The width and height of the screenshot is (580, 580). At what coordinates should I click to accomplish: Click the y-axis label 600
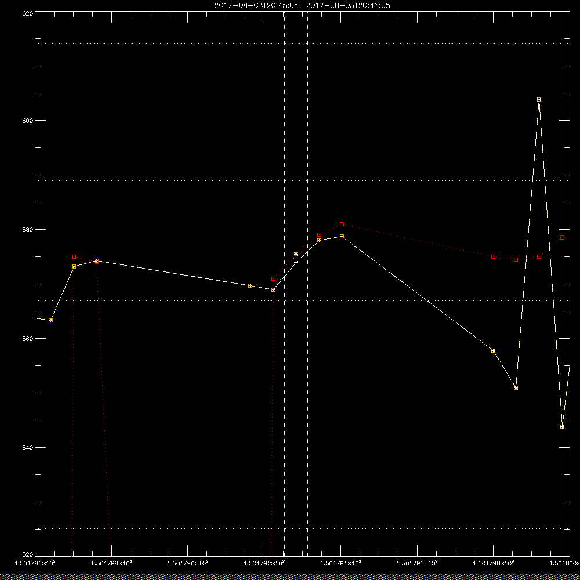coord(27,121)
